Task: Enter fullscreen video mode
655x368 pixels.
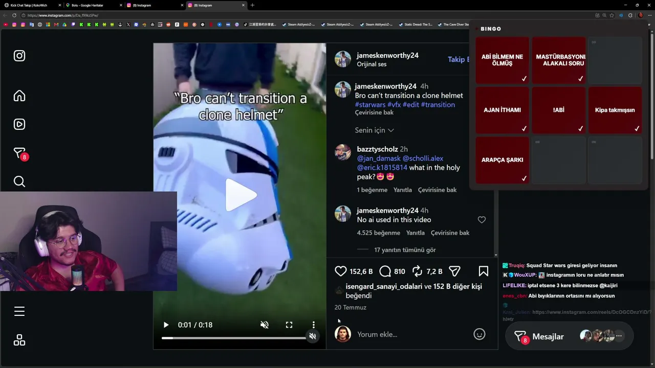Action: pos(289,325)
